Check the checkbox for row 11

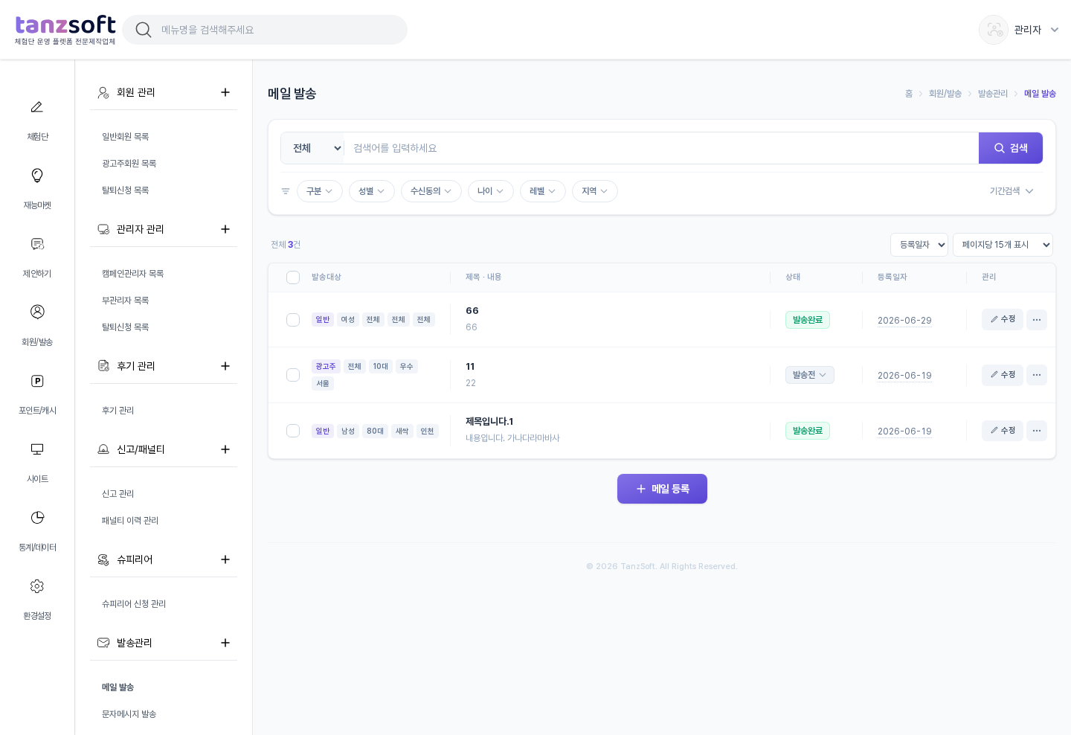(293, 375)
